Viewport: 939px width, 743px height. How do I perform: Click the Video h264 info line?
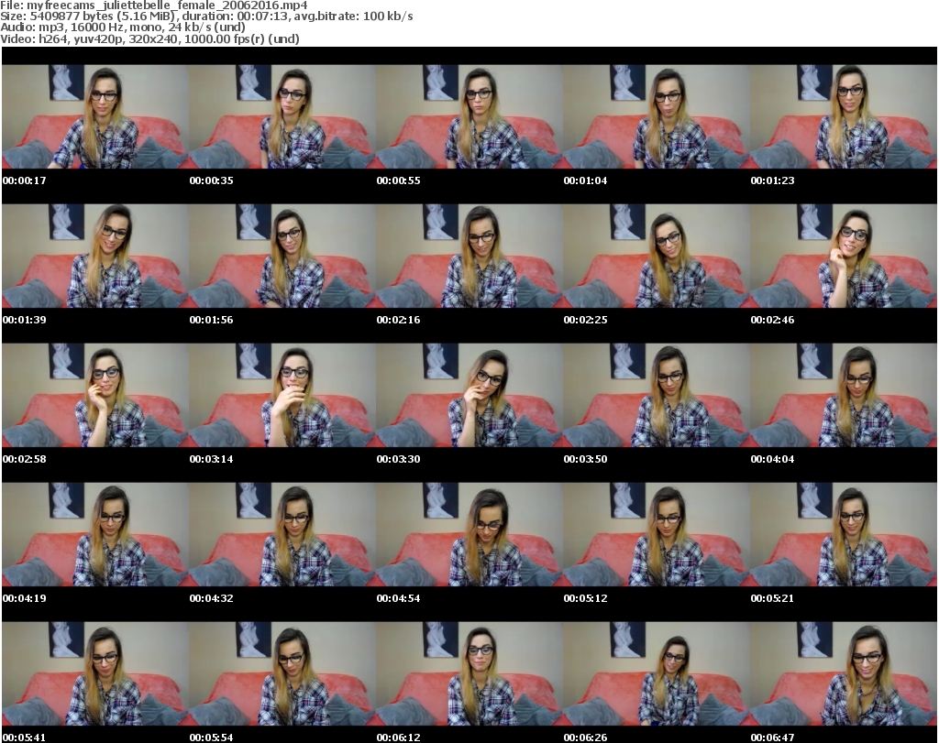click(x=149, y=38)
